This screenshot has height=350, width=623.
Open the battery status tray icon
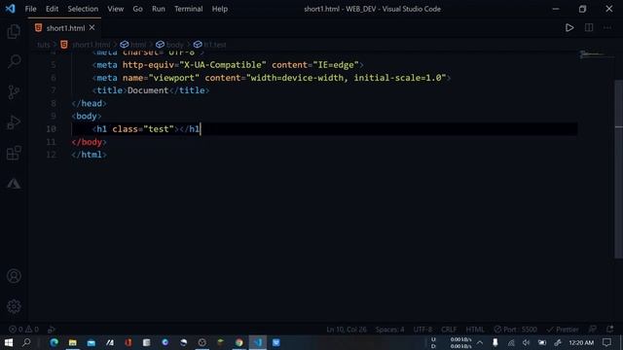pyautogui.click(x=542, y=342)
